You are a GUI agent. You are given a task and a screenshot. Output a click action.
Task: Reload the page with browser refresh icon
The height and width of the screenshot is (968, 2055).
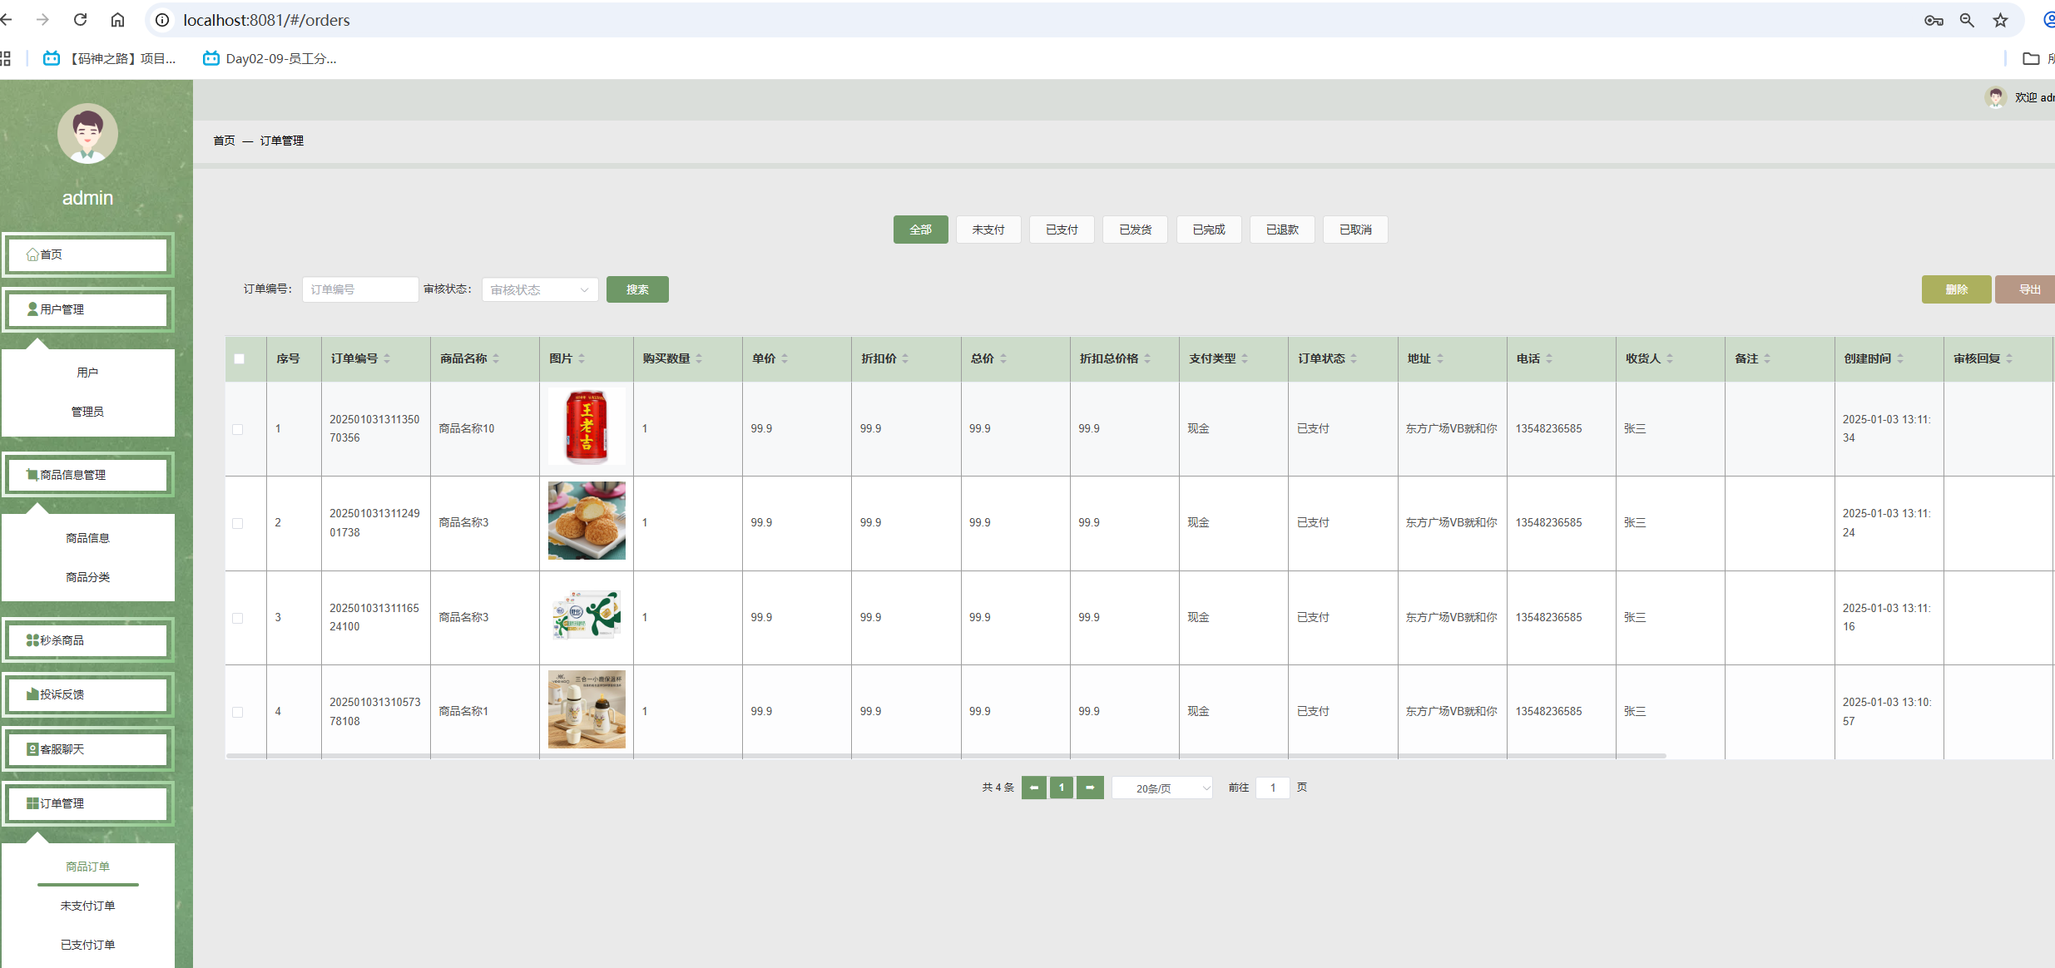81,20
